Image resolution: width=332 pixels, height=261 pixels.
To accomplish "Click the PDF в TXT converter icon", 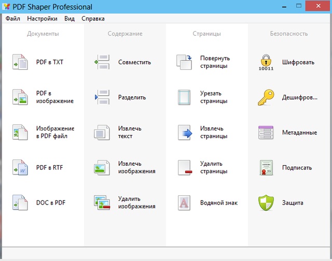I will pos(20,62).
